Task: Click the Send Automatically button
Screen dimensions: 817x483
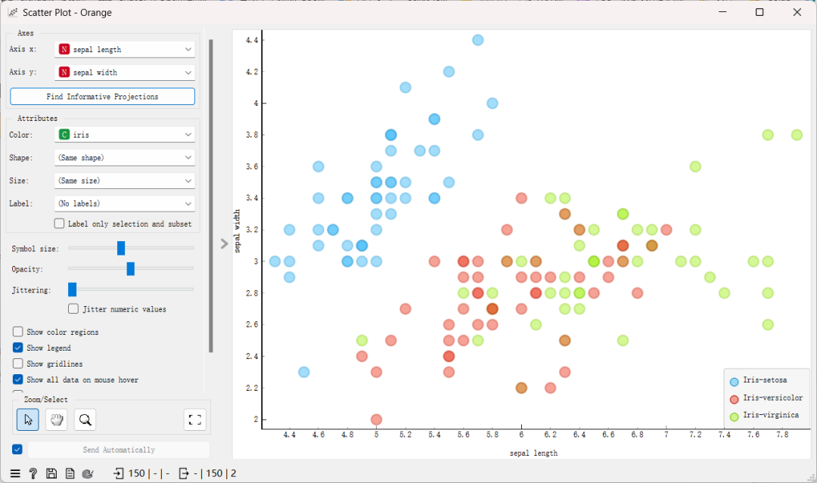Action: click(x=119, y=450)
